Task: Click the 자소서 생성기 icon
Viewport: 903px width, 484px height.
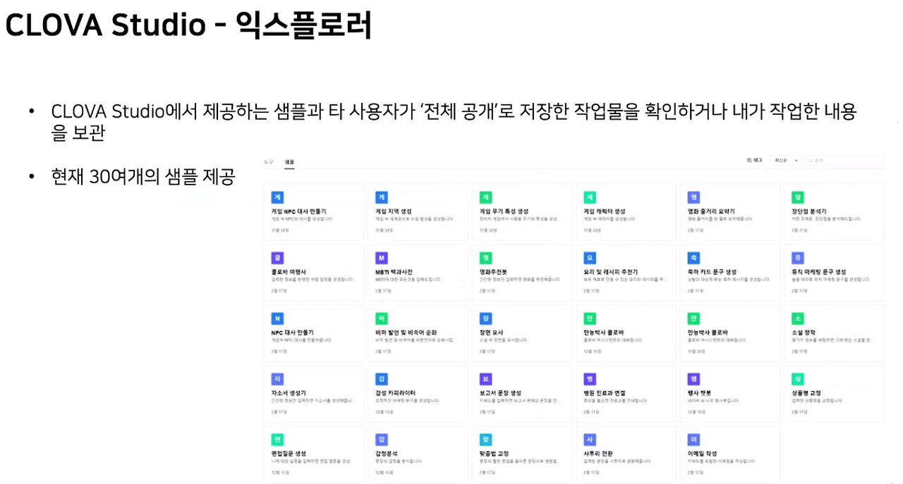Action: (x=277, y=379)
